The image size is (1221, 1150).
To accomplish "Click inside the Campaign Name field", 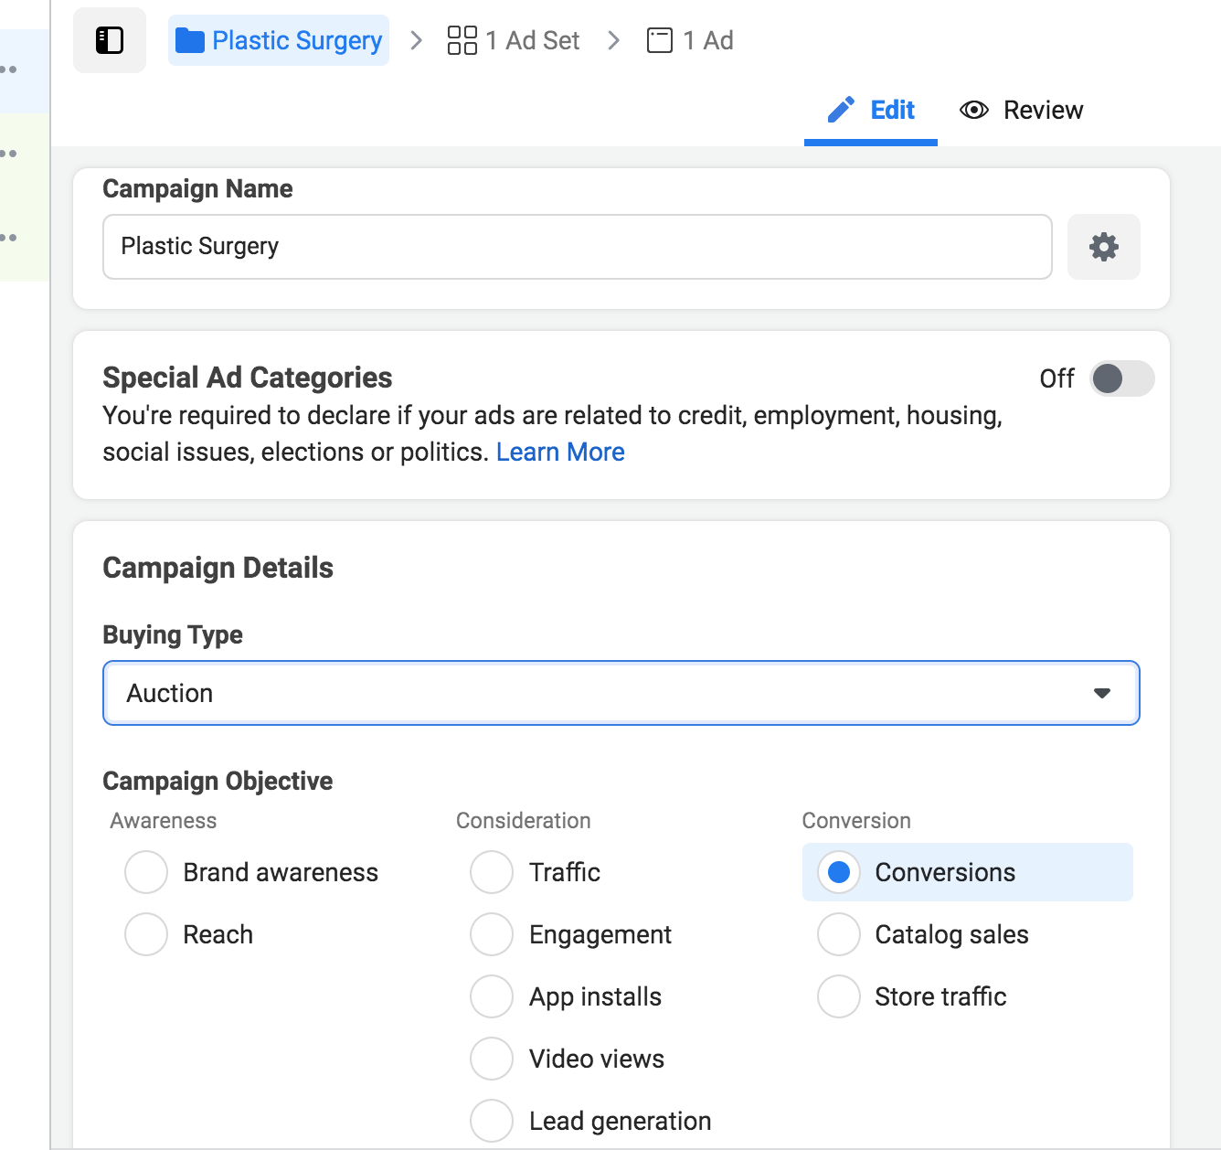I will [x=576, y=246].
